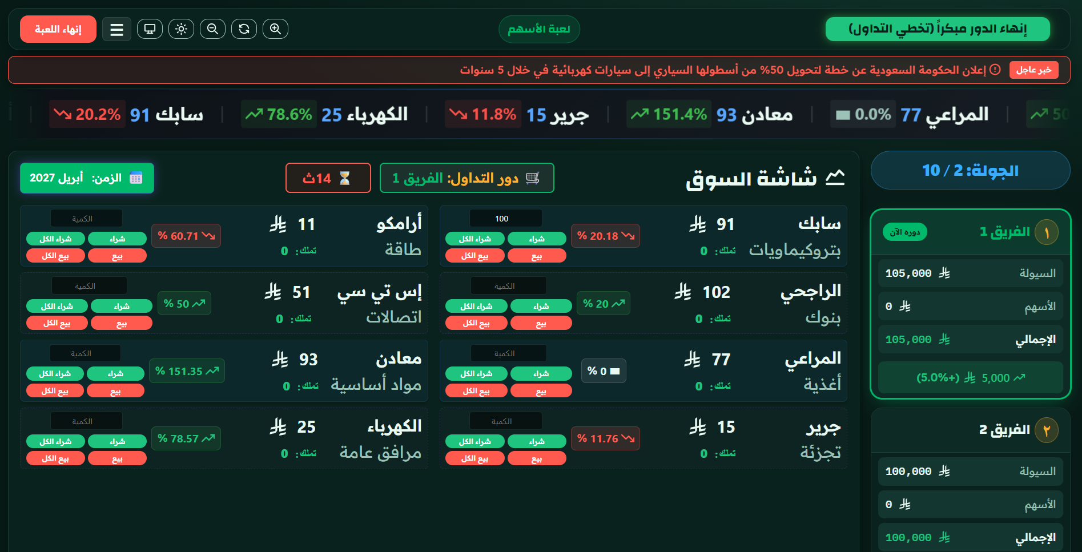Screen dimensions: 1082x552
Task: Click ticker item الكهرباء 25
Action: click(324, 114)
